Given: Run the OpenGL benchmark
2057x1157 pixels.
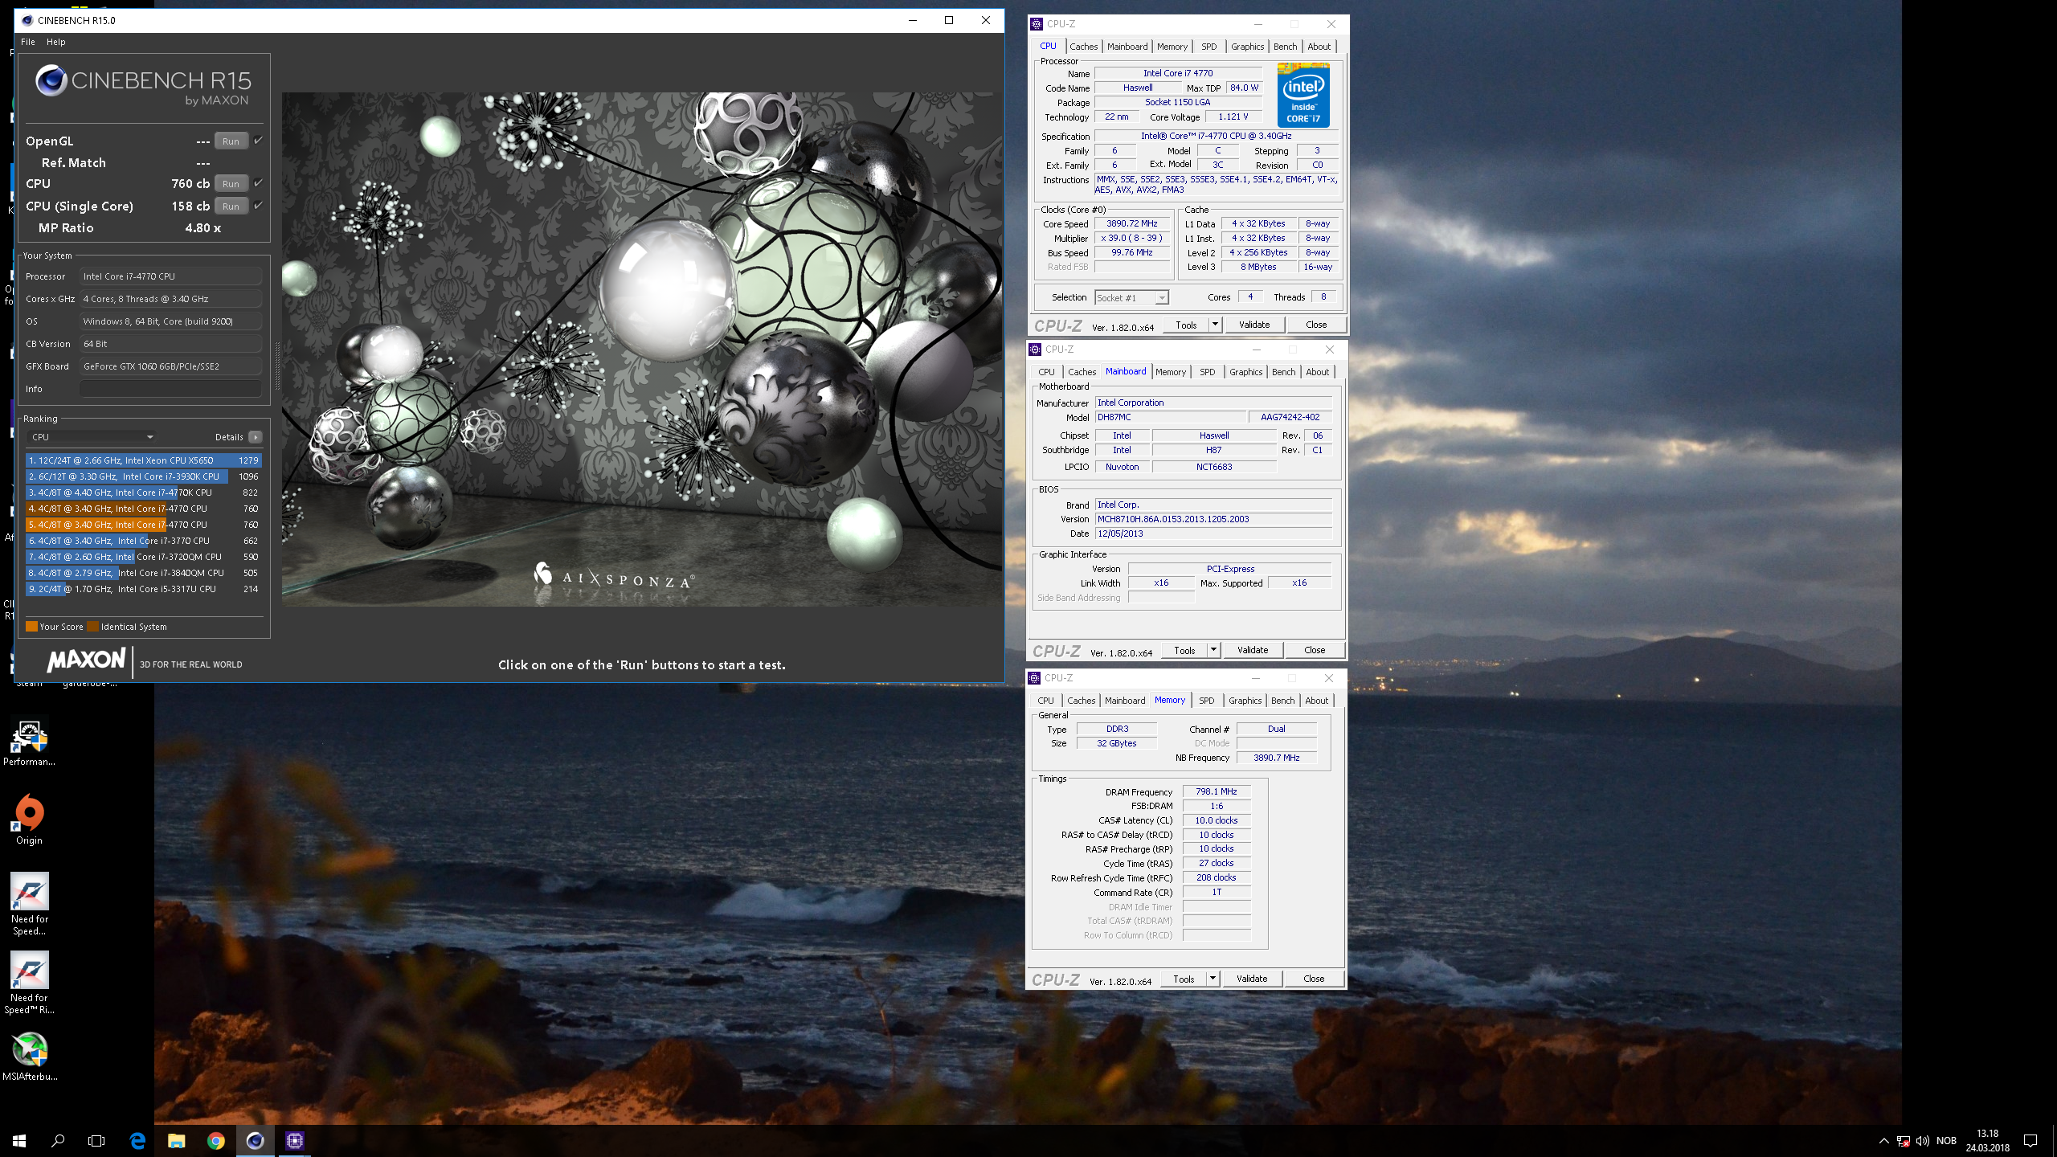Looking at the screenshot, I should [x=231, y=141].
